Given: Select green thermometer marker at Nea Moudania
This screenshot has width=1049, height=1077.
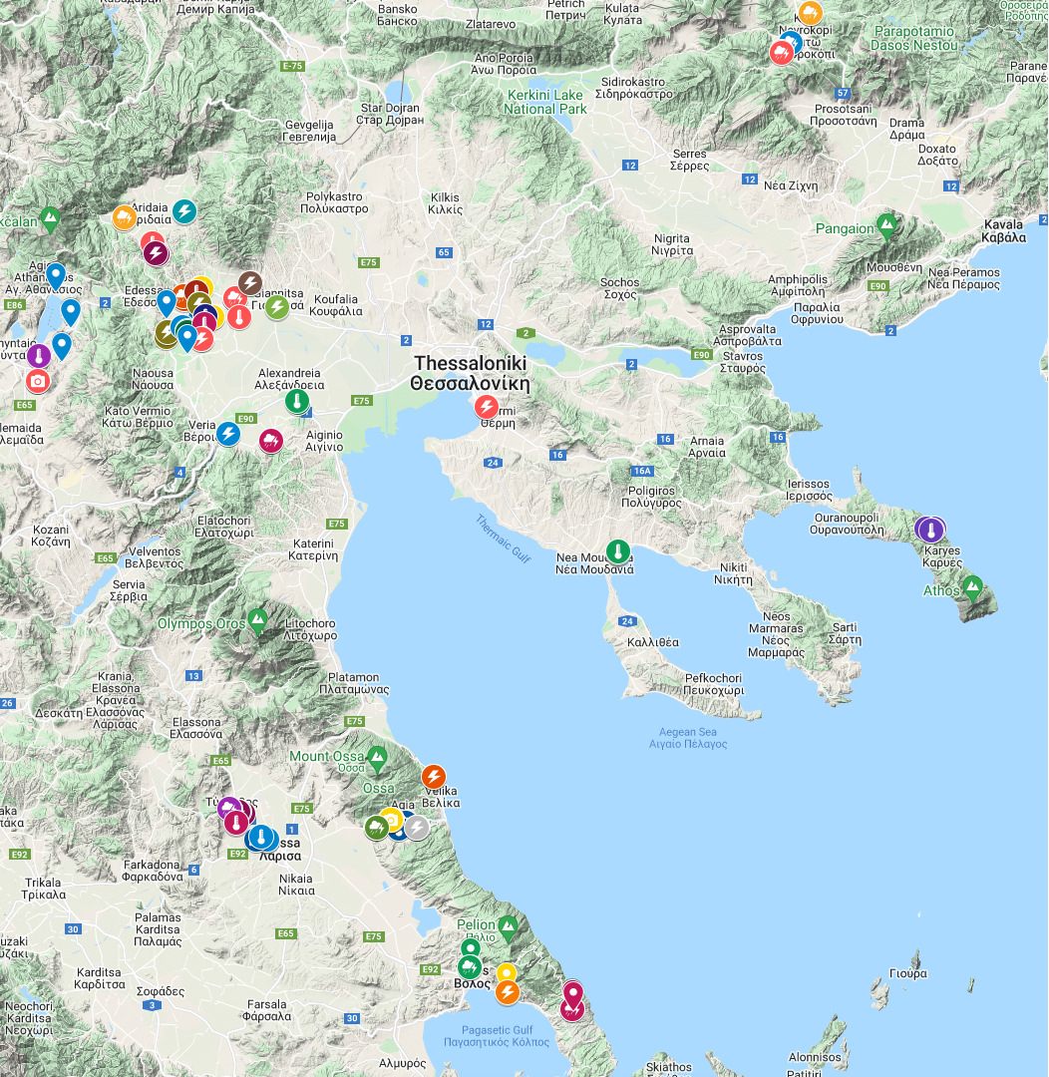Looking at the screenshot, I should (x=617, y=551).
